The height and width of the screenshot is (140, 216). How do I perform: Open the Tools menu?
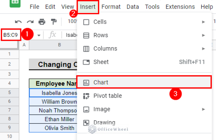click(152, 6)
